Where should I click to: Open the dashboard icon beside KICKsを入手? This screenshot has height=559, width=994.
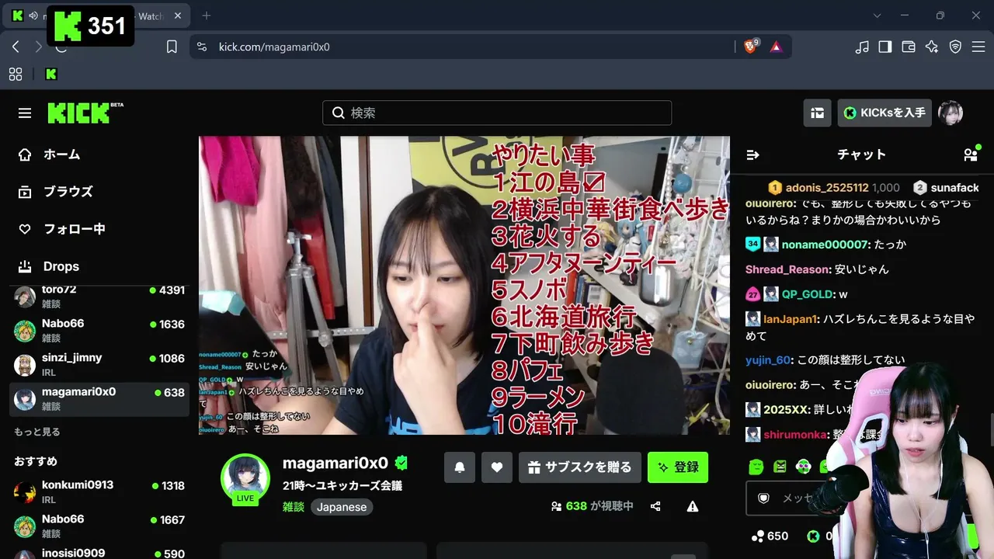pos(817,113)
